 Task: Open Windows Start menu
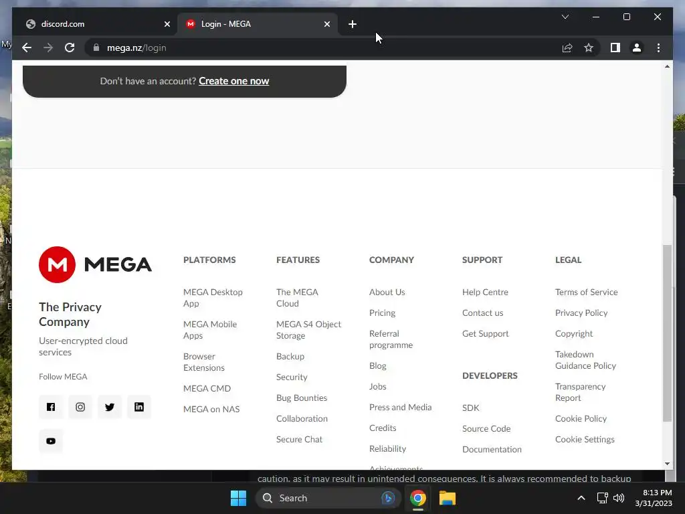tap(239, 498)
